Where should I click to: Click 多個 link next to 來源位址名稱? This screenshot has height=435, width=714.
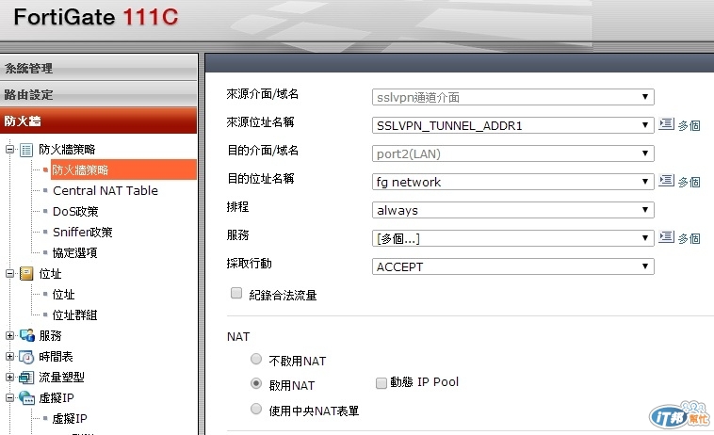[689, 125]
